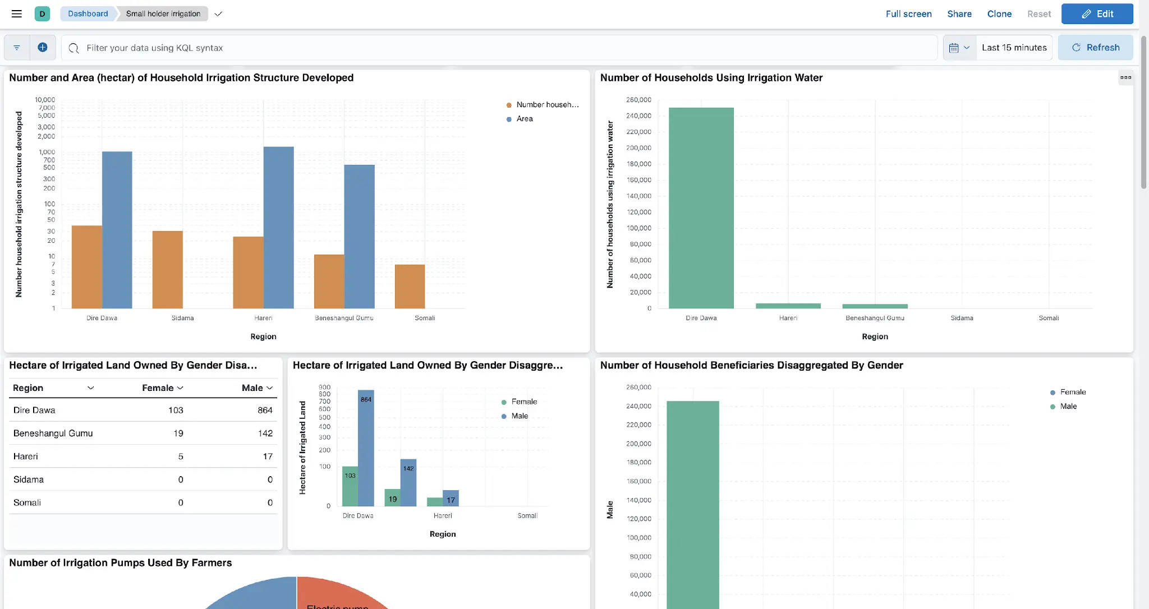The width and height of the screenshot is (1149, 609).
Task: Enter Full screen mode
Action: coord(908,14)
